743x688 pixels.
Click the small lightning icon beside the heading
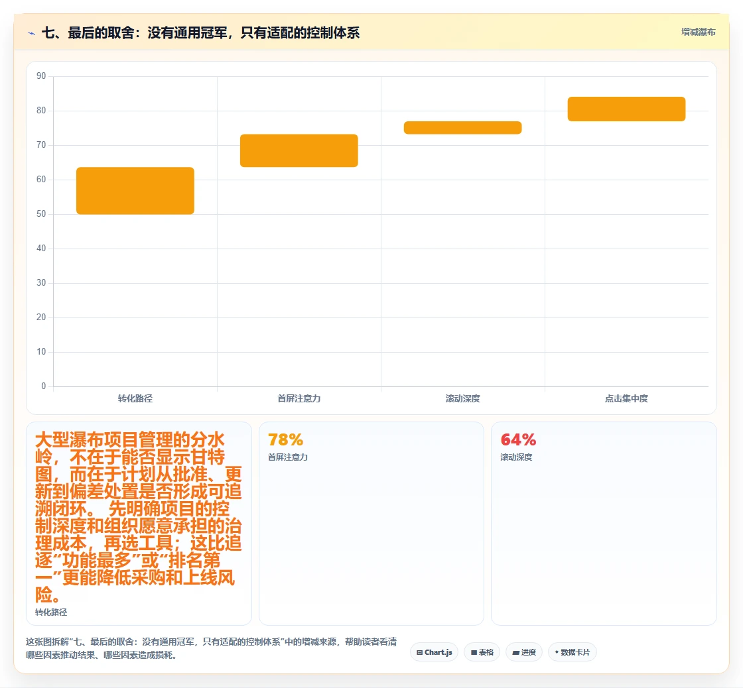coord(32,33)
